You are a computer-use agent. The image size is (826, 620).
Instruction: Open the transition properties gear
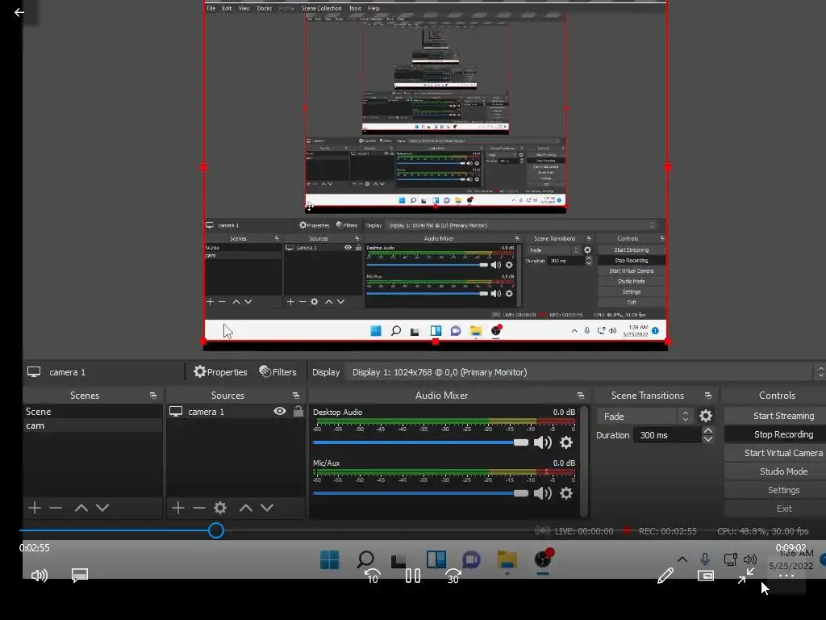tap(706, 416)
